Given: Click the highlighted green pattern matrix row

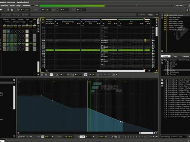Looking at the screenshot, I should pyautogui.click(x=19, y=43).
